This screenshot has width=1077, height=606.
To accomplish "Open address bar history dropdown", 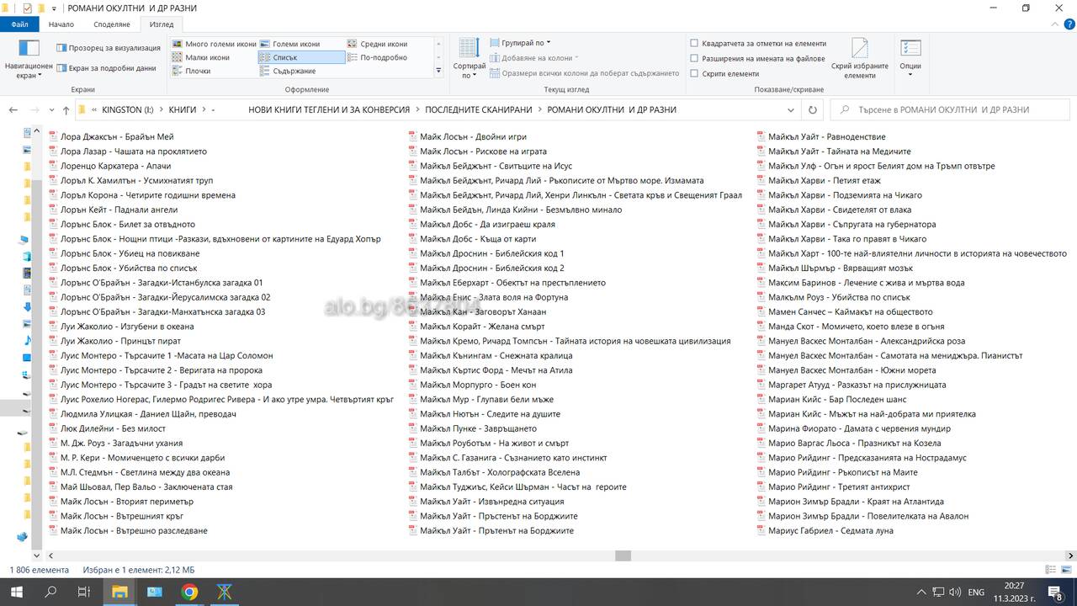I will coord(791,109).
